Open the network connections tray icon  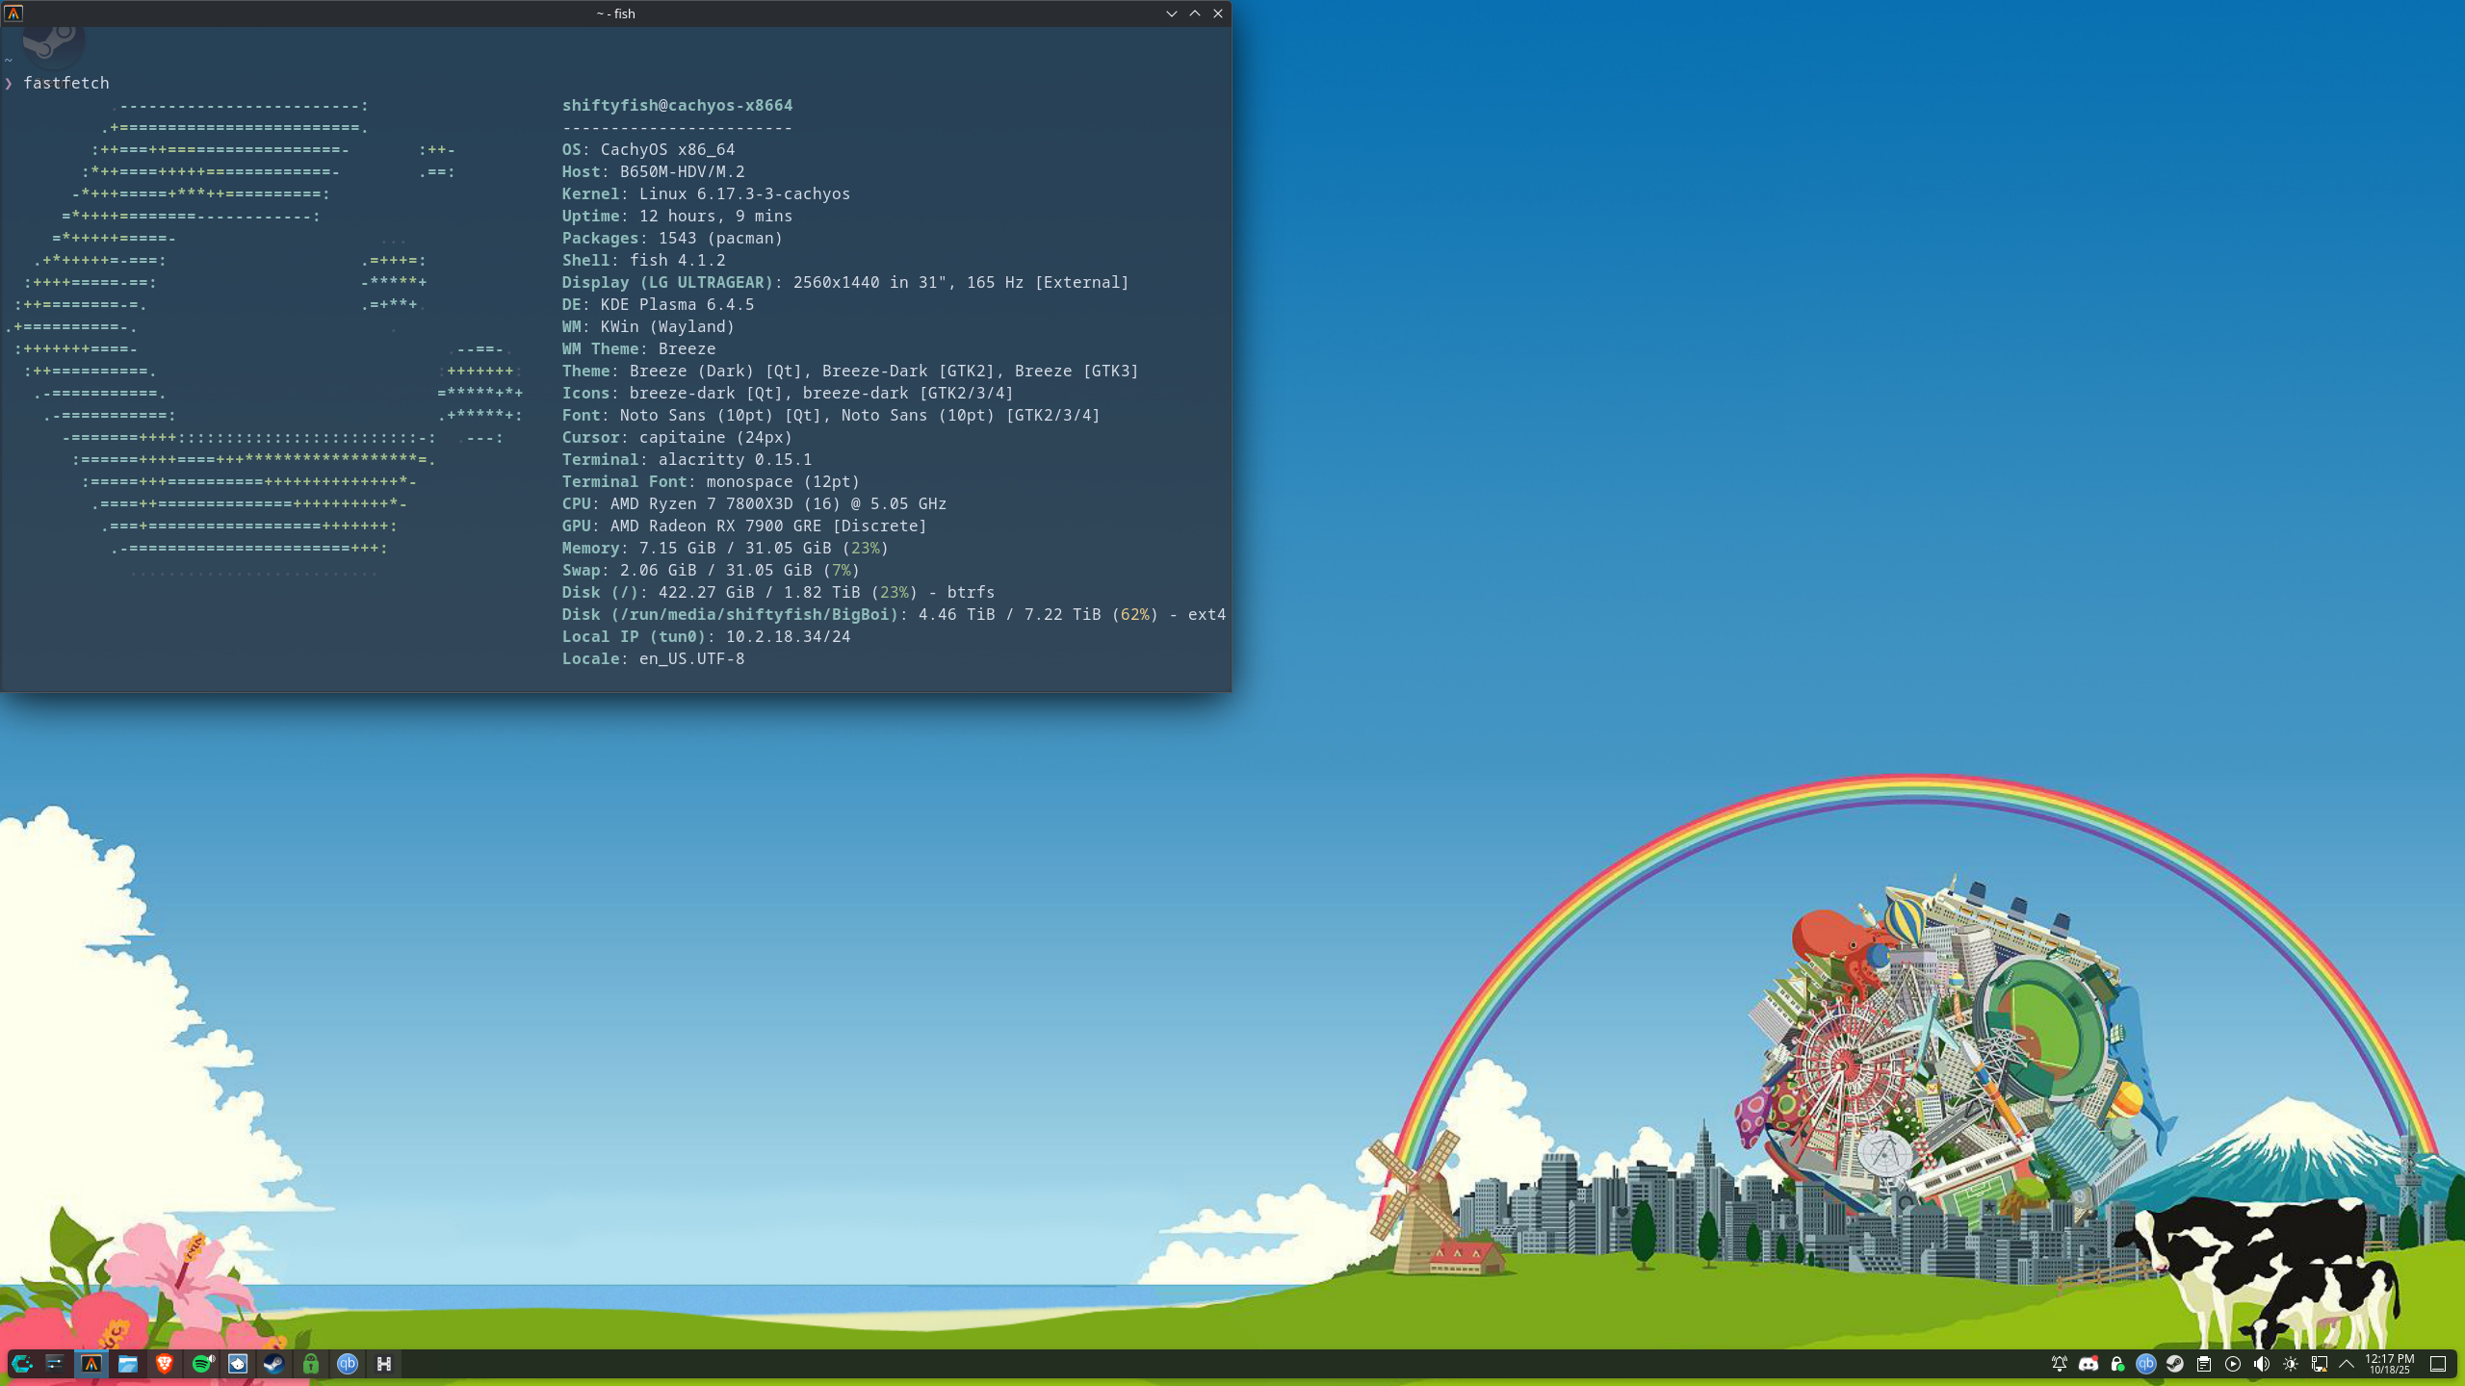click(2320, 1364)
